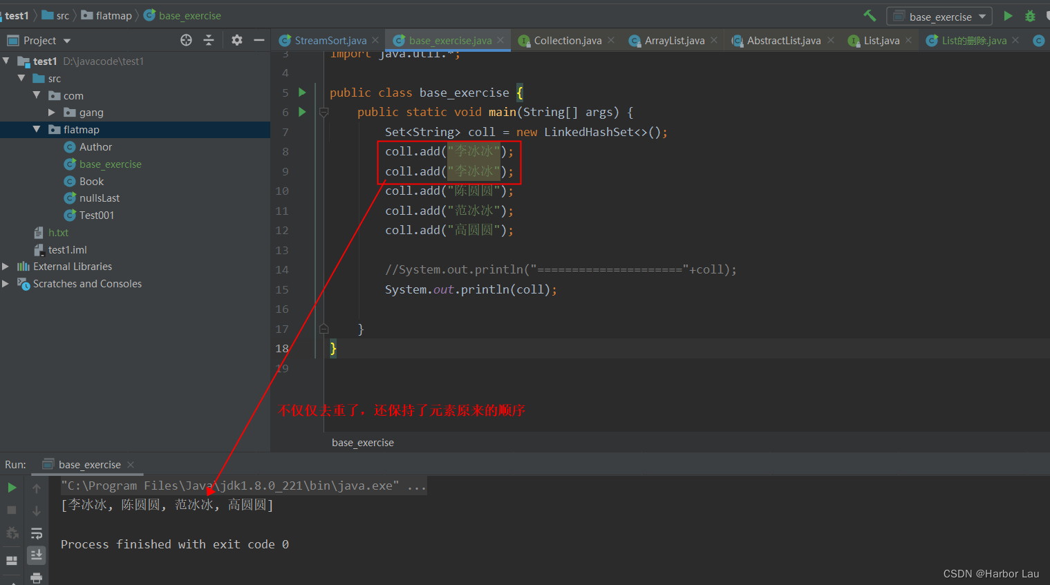Screen dimensions: 1050x585
Task: Select Opened File using the crosshair icon
Action: (x=185, y=40)
